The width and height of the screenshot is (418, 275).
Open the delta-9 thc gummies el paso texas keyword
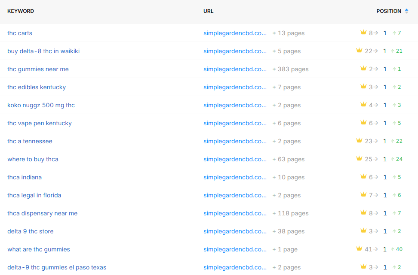point(57,267)
